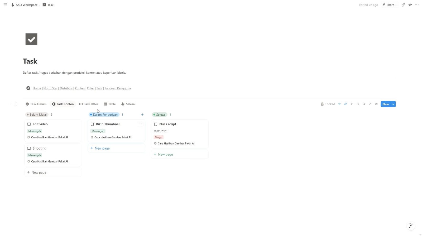Open the view settings sliders icon

coord(376,104)
